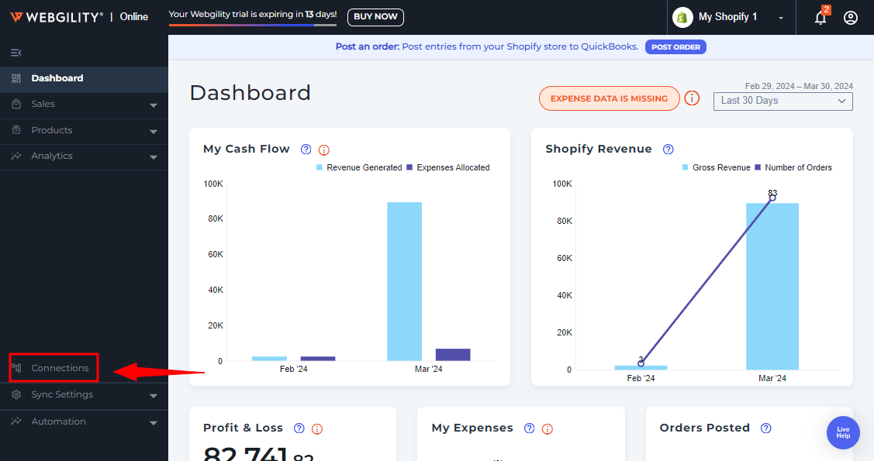The width and height of the screenshot is (874, 461).
Task: Click info icon next to Expense Data Missing
Action: coord(692,98)
